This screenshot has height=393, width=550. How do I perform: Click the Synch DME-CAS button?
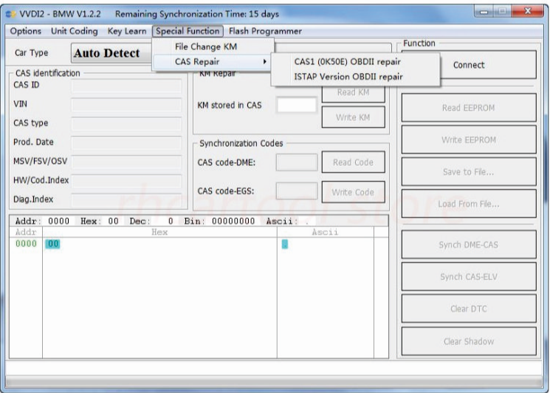469,245
